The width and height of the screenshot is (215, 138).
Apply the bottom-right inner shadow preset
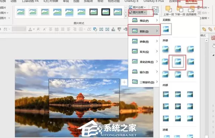click(x=190, y=118)
